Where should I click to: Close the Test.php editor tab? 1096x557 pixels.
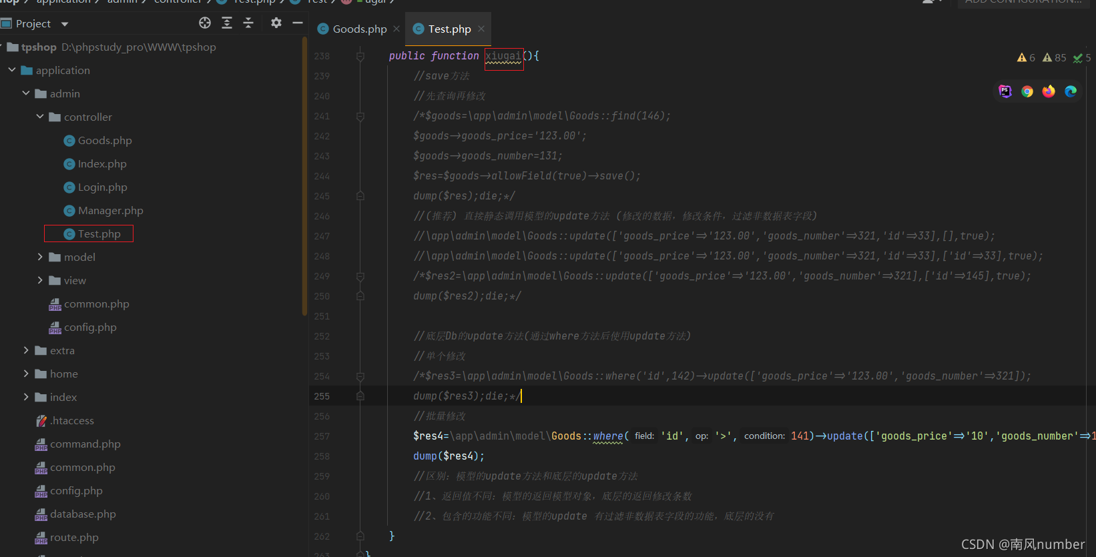(481, 29)
